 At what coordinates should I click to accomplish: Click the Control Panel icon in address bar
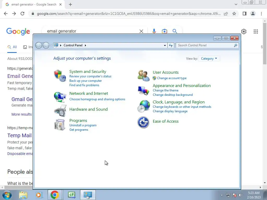[56, 45]
